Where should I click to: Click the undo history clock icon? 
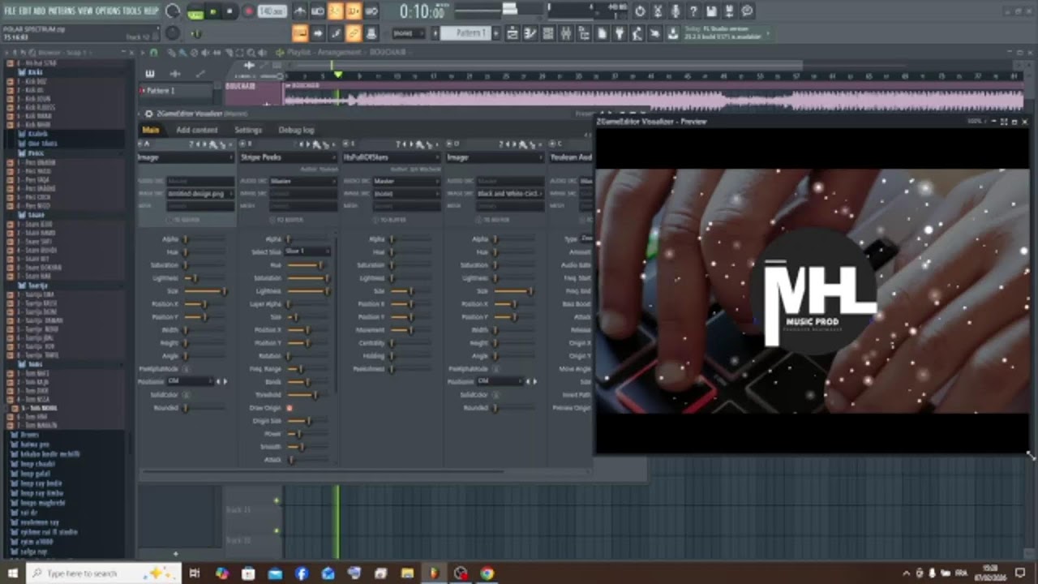click(640, 11)
